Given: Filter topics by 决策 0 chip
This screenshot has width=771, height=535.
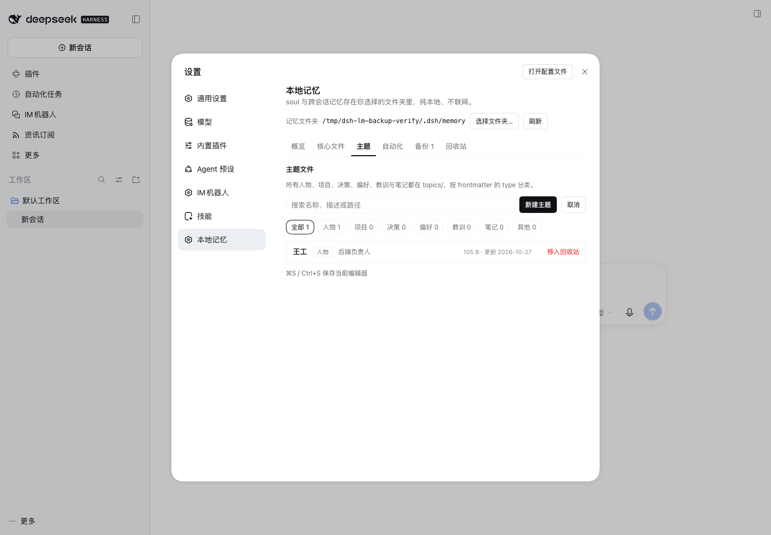Looking at the screenshot, I should [397, 227].
